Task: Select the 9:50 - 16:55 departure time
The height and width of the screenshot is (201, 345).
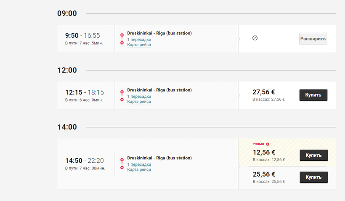Action: (x=82, y=36)
